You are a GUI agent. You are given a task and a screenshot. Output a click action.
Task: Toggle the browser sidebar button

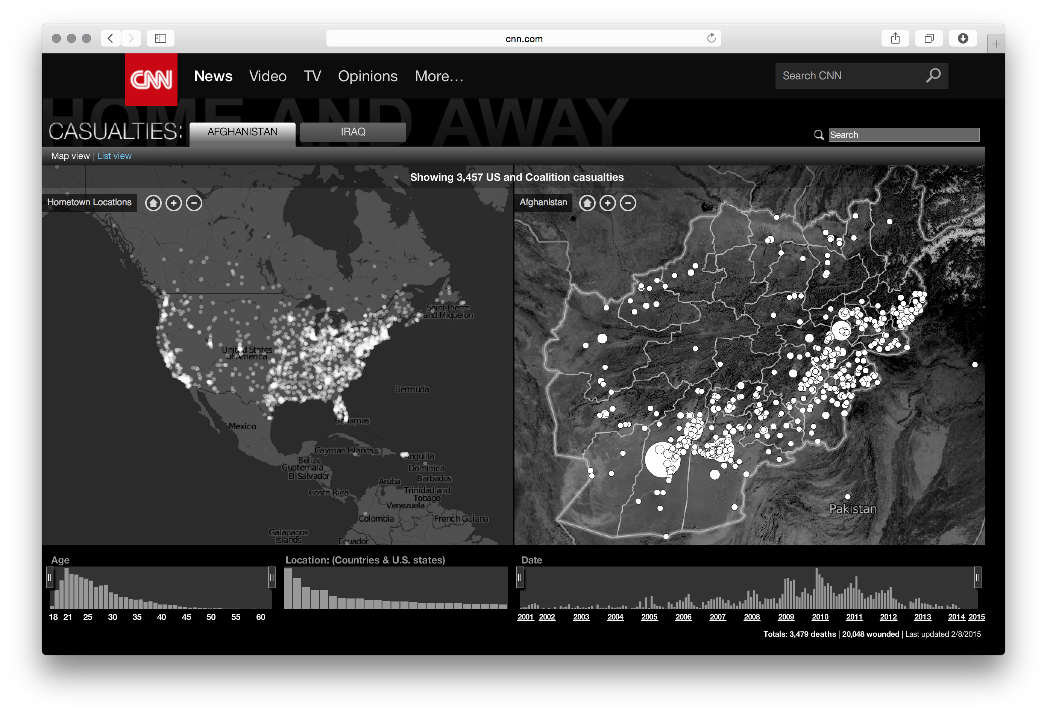pos(160,38)
